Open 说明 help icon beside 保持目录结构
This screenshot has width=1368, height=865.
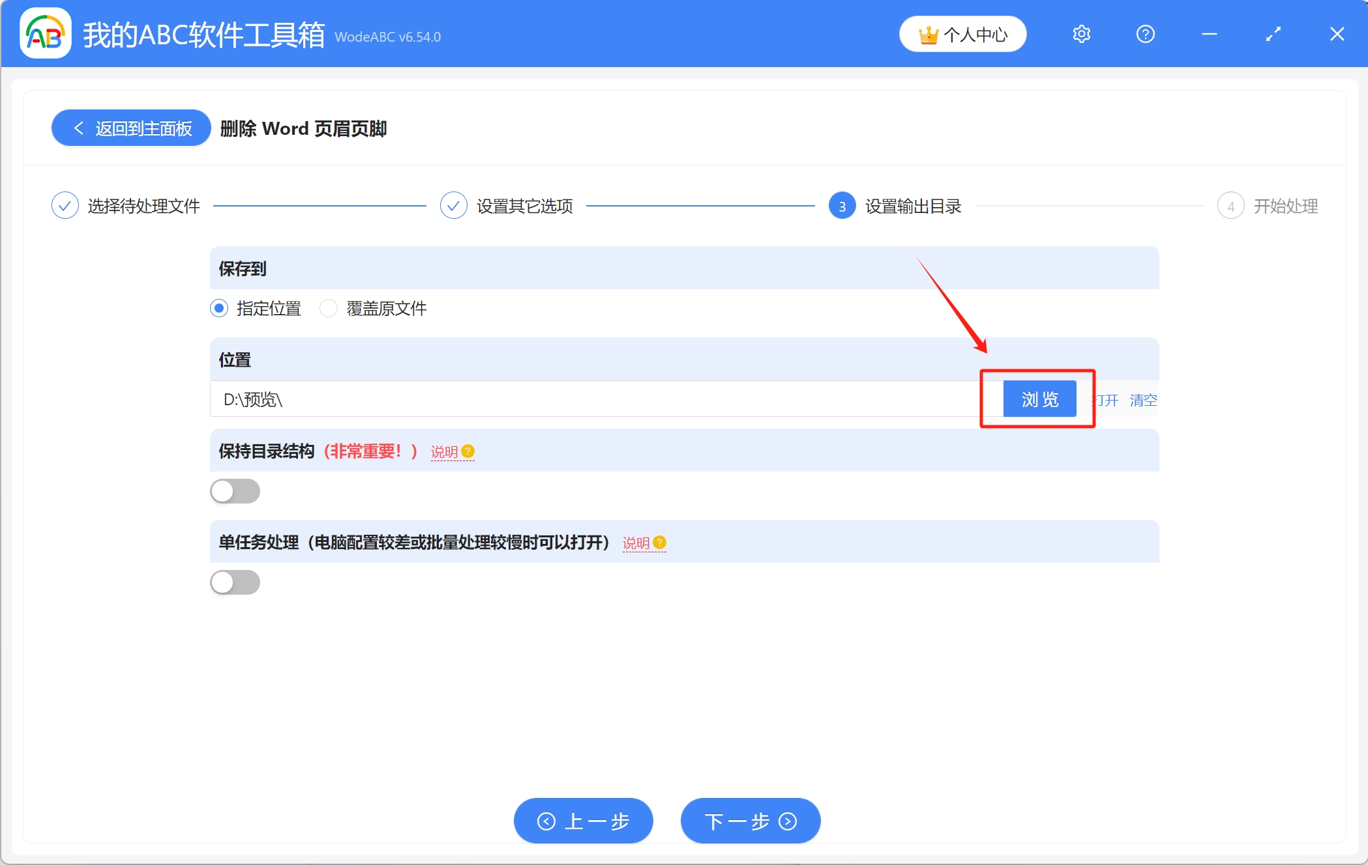(467, 451)
